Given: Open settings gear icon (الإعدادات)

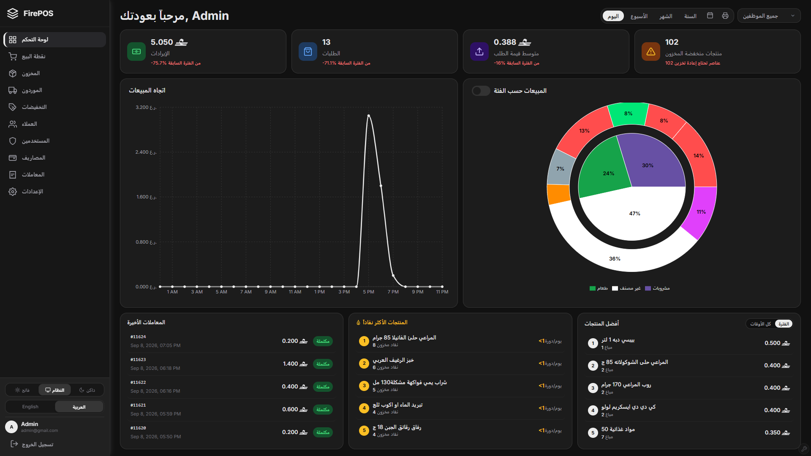Looking at the screenshot, I should pyautogui.click(x=13, y=192).
